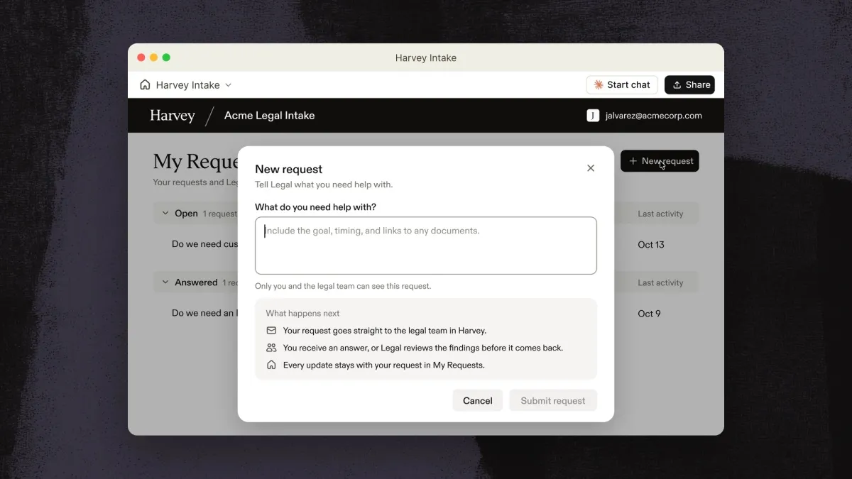Select the Acme Legal Intake header title

(269, 116)
